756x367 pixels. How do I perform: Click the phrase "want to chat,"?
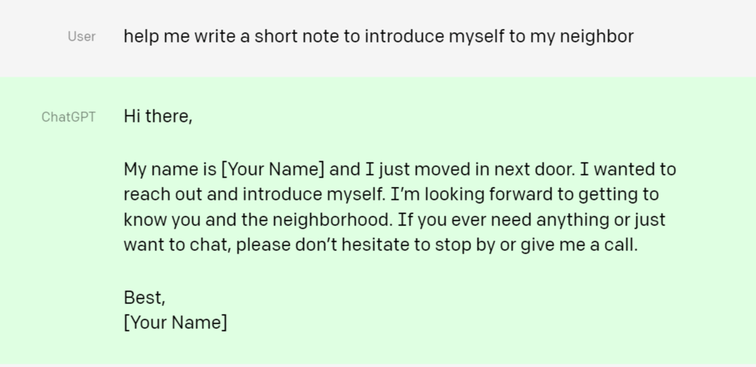click(x=178, y=244)
